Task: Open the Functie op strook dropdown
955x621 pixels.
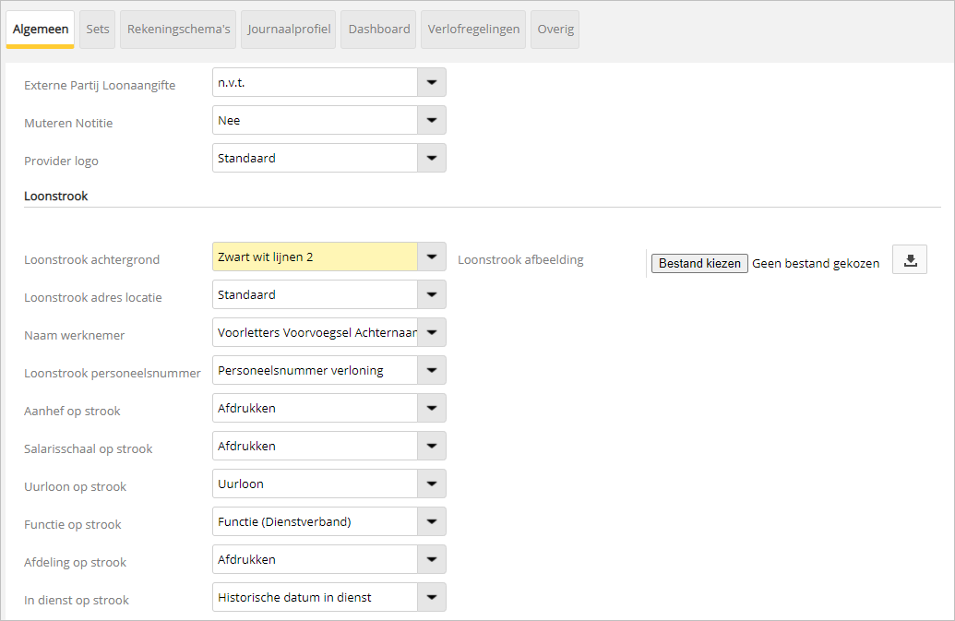Action: click(x=431, y=520)
